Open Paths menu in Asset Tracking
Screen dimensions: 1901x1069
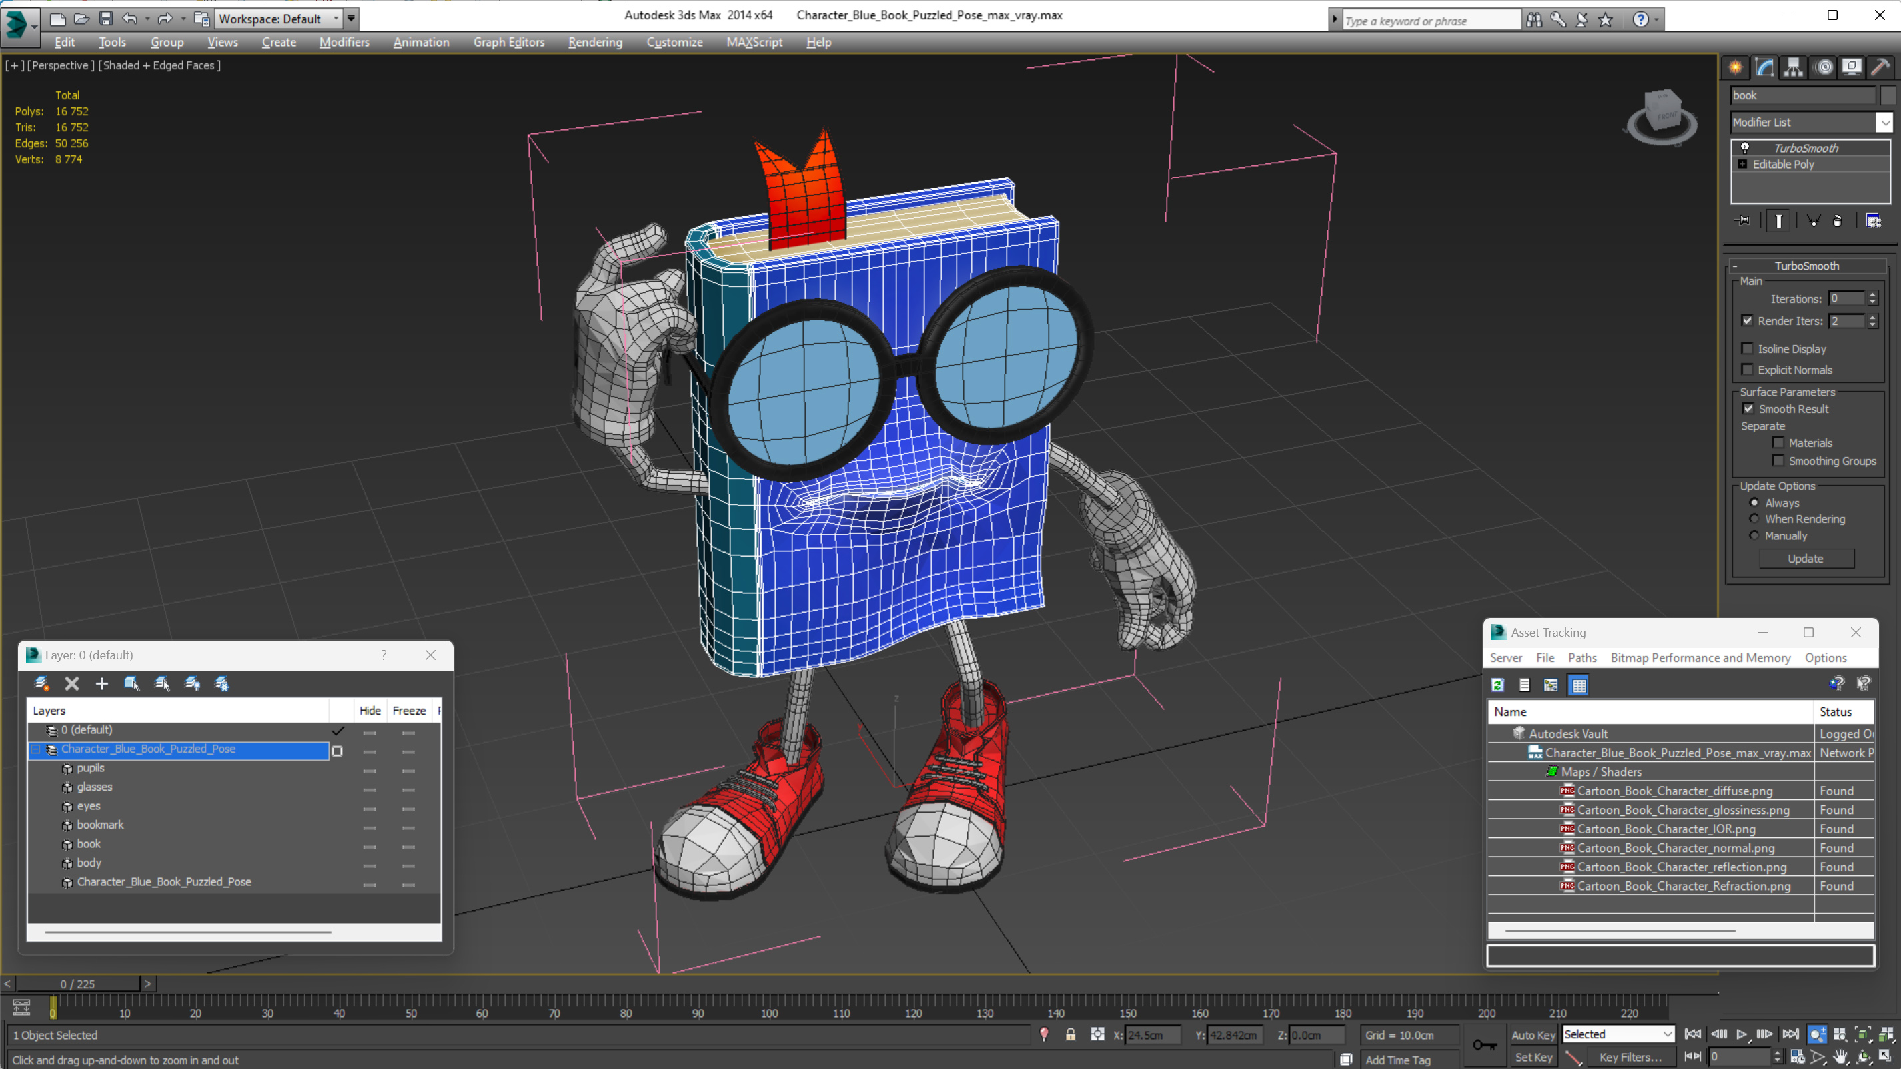tap(1583, 657)
